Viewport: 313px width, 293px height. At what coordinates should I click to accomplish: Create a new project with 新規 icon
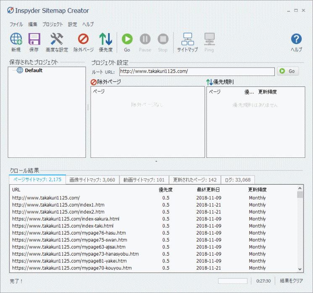pos(16,42)
